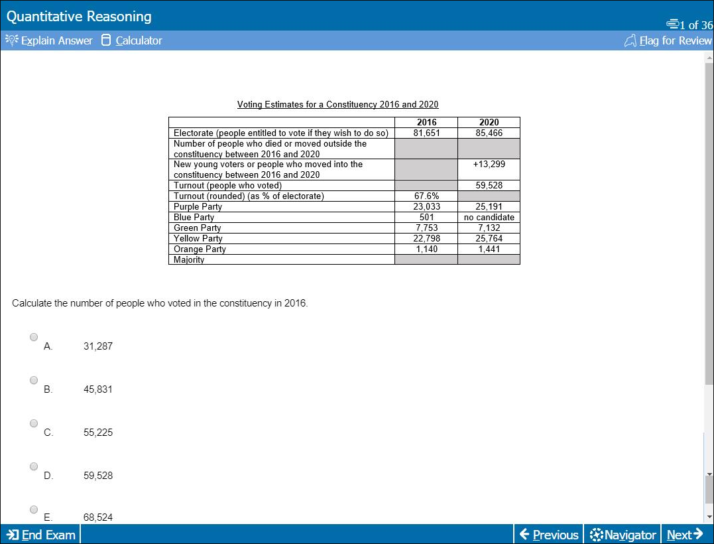This screenshot has height=544, width=714.
Task: Open the Calculator icon
Action: point(105,40)
